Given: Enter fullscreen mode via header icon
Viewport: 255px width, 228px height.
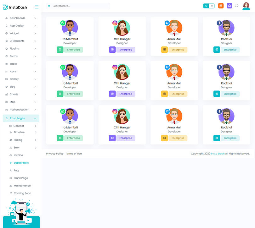Looking at the screenshot, I should 237,6.
